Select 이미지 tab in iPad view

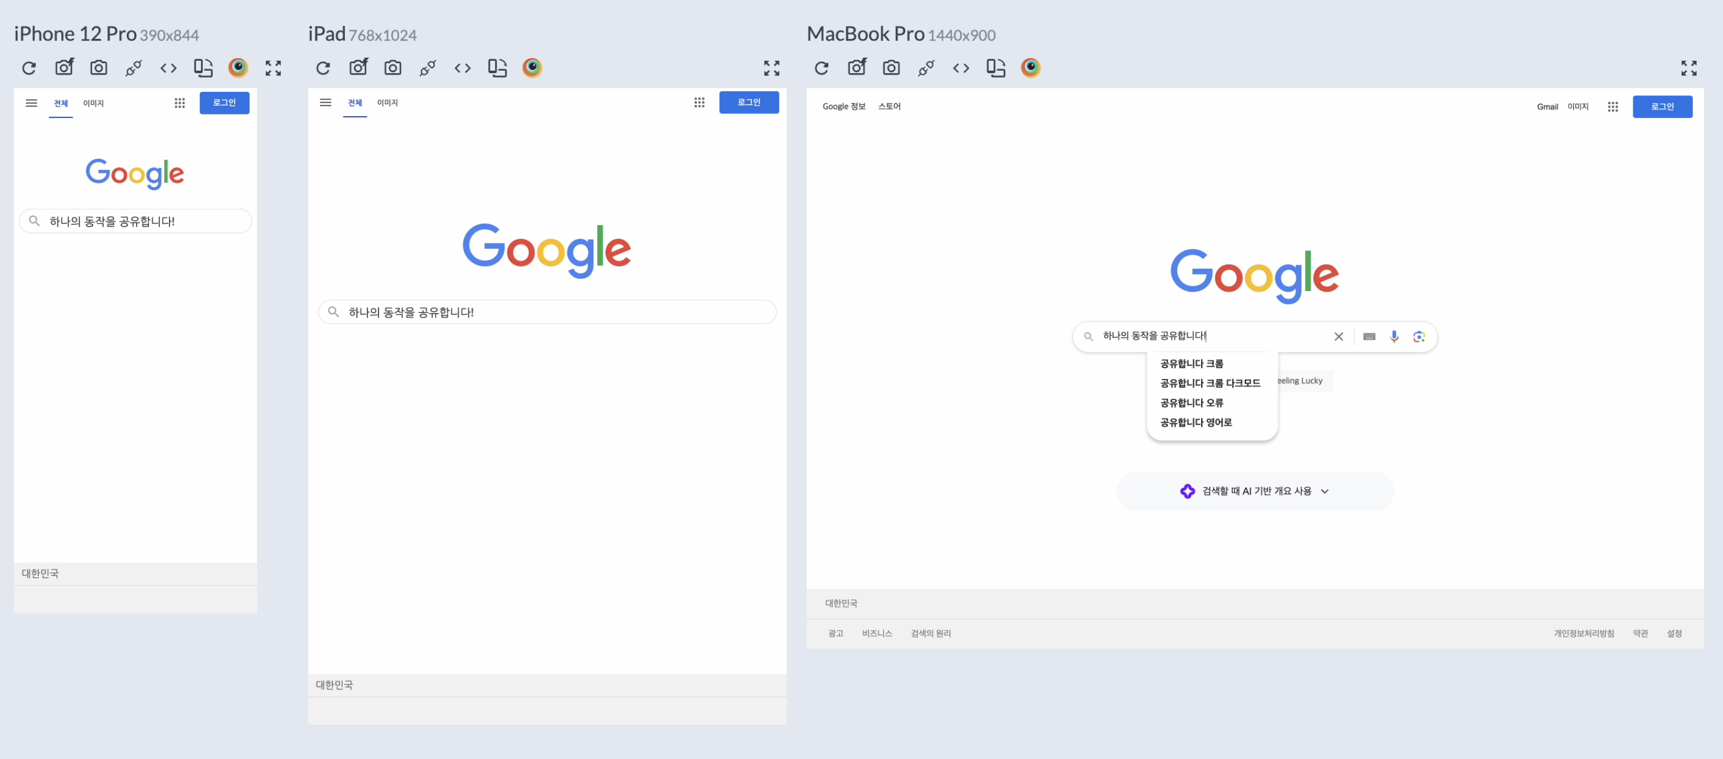tap(388, 103)
